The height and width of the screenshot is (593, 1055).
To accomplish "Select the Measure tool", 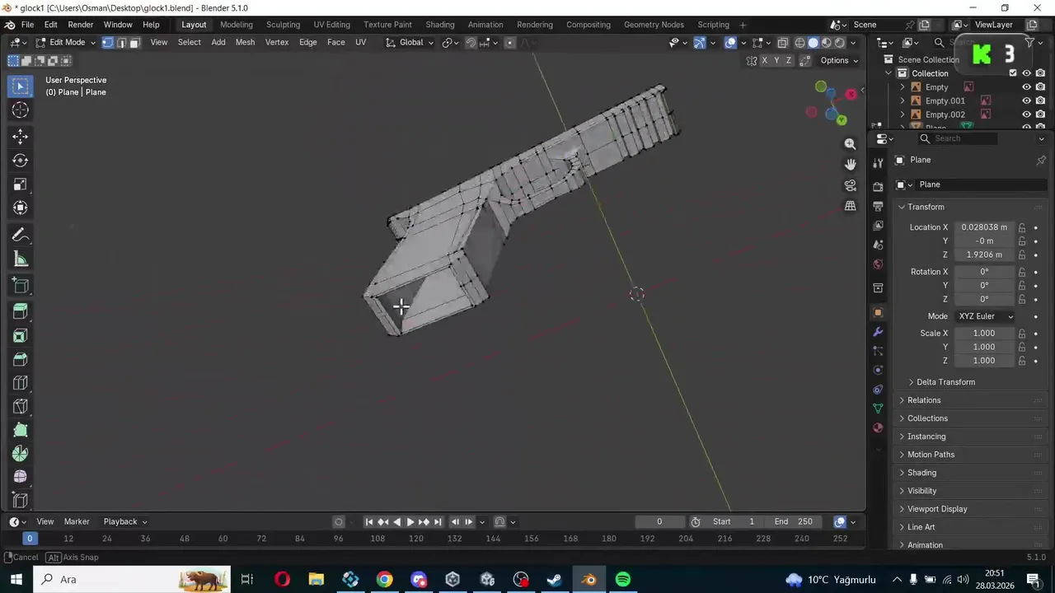I will pyautogui.click(x=21, y=259).
